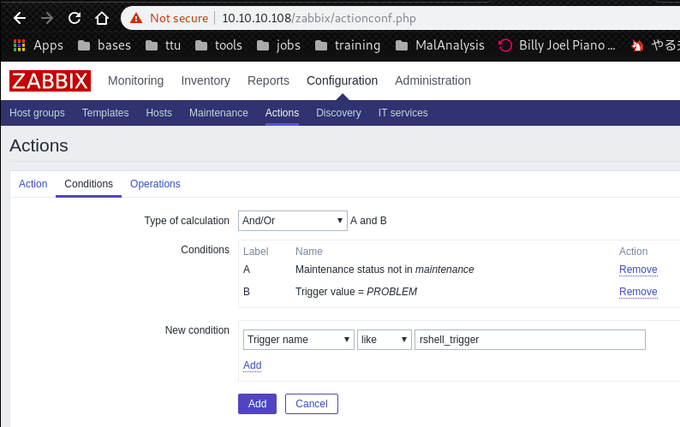The height and width of the screenshot is (427, 680).
Task: Open the Monitoring menu
Action: [x=135, y=81]
